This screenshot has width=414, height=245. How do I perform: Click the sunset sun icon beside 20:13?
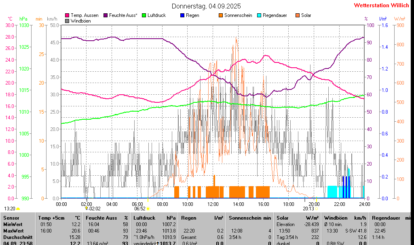tap(316, 209)
